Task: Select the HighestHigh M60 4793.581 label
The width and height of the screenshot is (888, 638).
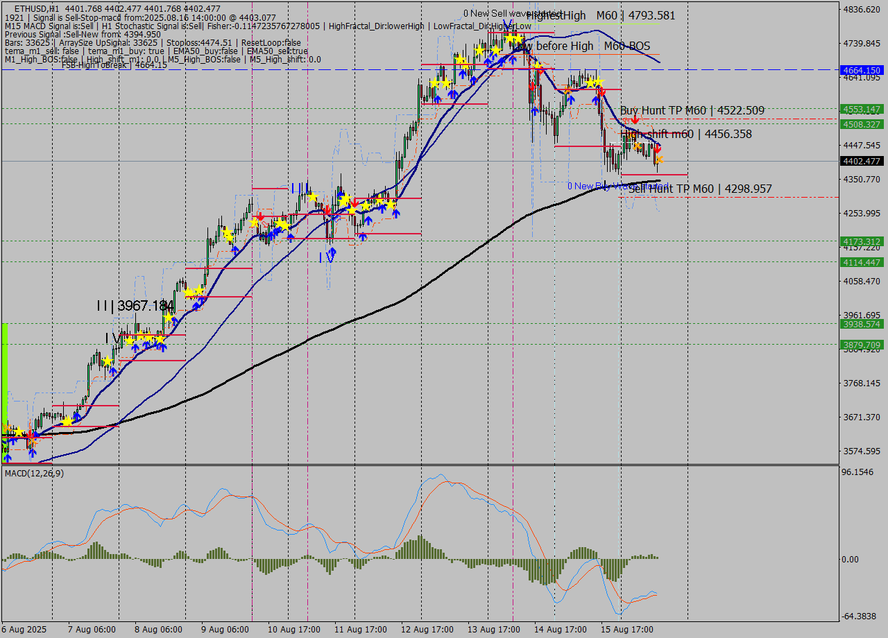Action: click(x=600, y=15)
